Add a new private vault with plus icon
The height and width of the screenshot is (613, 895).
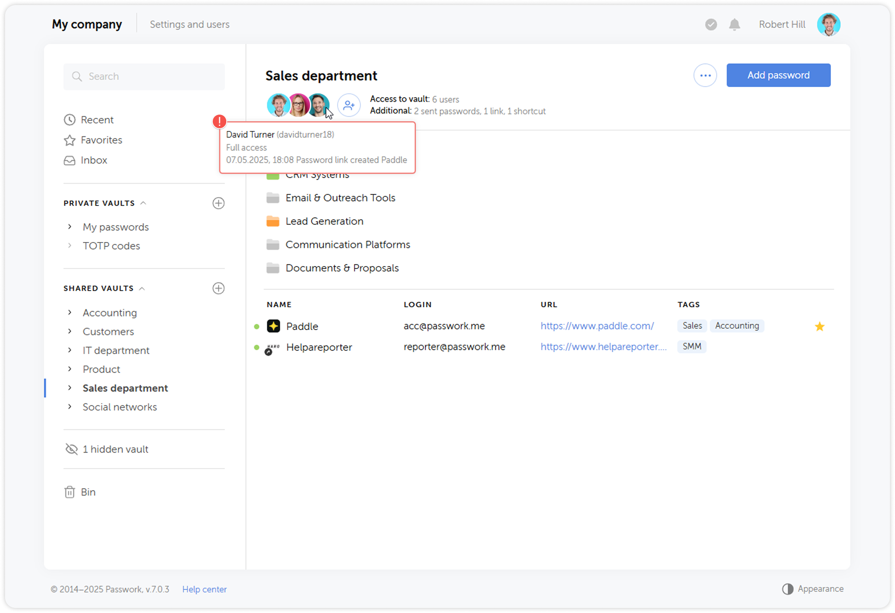click(218, 203)
